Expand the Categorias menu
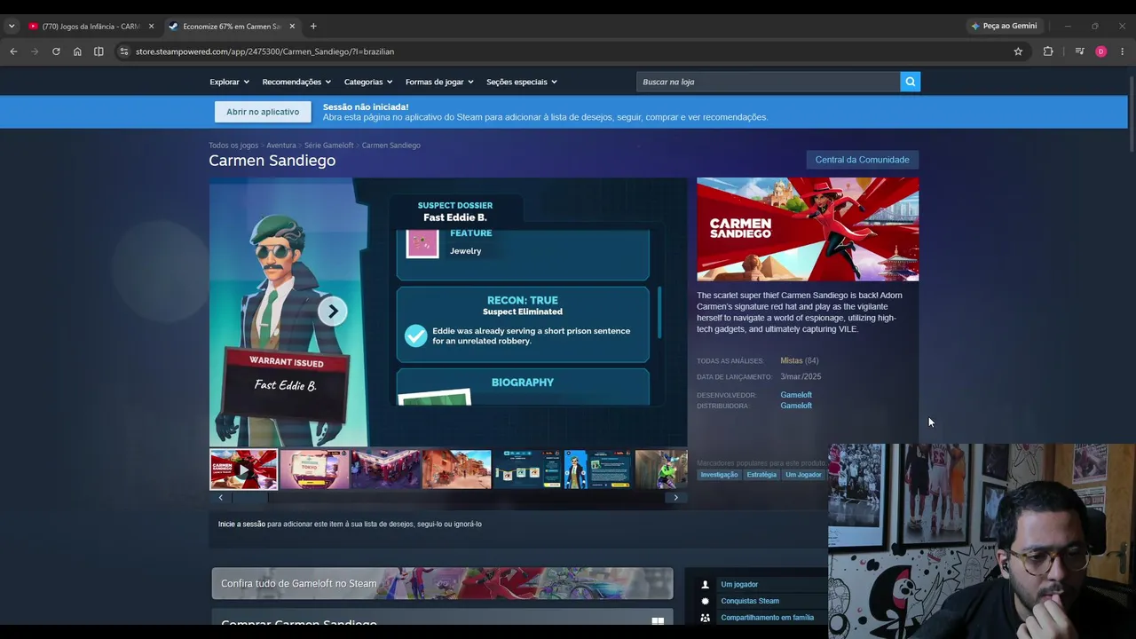The image size is (1136, 639). [368, 82]
